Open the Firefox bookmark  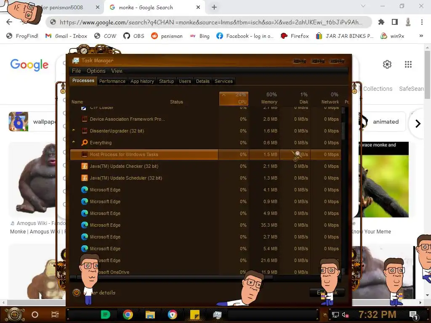pos(295,36)
